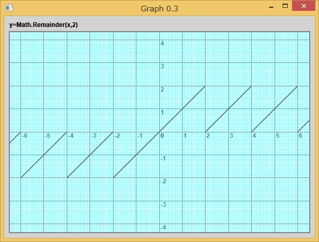Image resolution: width=319 pixels, height=242 pixels.
Task: Click y-axis label 3 above the origin
Action: pos(162,66)
